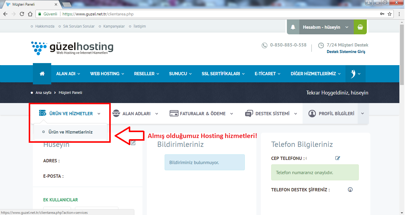
Task: Click the Faturalar & Ödeme card icon
Action: pyautogui.click(x=174, y=113)
